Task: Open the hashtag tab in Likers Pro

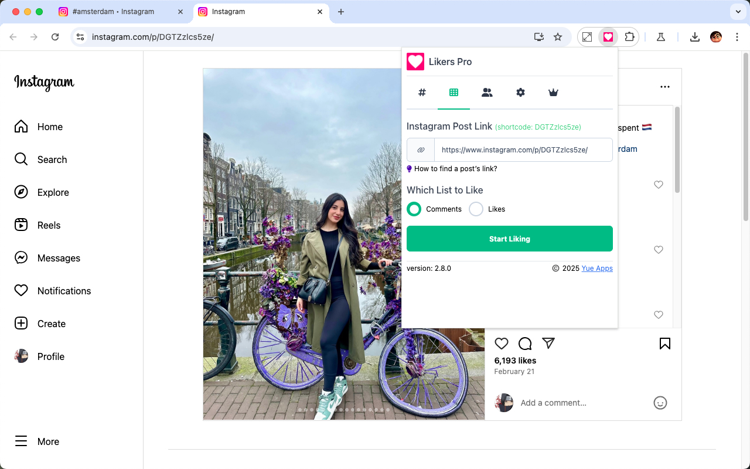Action: click(422, 92)
